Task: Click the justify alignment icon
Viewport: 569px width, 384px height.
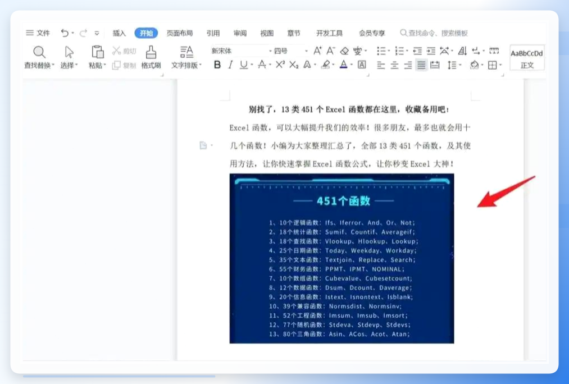Action: coord(421,65)
